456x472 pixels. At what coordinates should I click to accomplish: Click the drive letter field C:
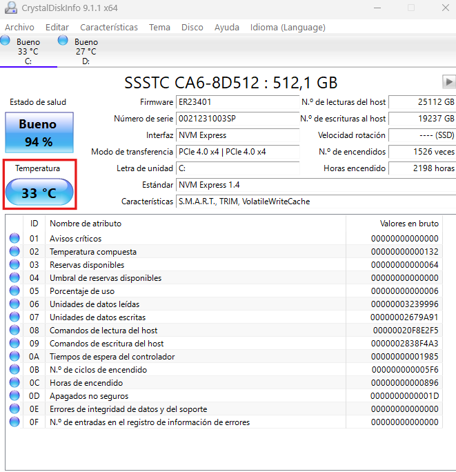(237, 168)
